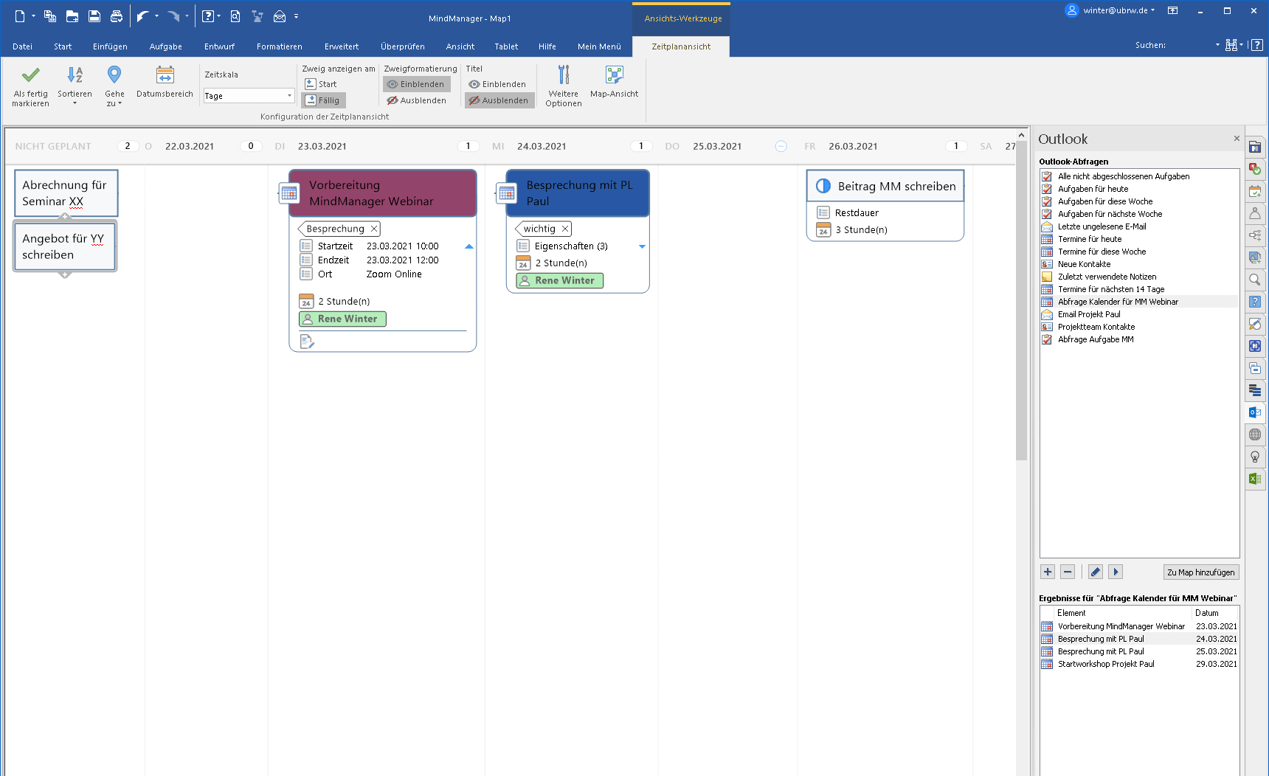Select the Zeitplanansicht tab

681,46
